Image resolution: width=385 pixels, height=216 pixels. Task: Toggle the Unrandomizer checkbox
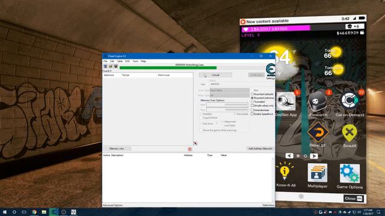[x=252, y=110]
